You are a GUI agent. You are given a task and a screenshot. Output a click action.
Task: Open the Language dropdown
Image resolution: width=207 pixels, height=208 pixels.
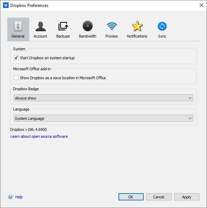103,118
